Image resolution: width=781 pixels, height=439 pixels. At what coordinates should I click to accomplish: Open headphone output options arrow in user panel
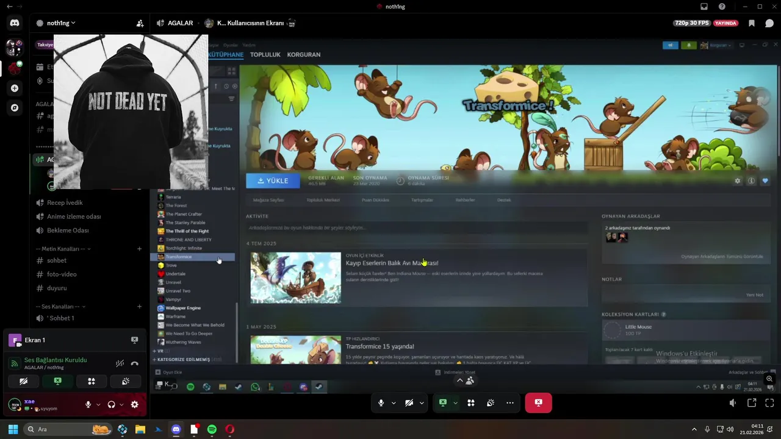click(121, 404)
